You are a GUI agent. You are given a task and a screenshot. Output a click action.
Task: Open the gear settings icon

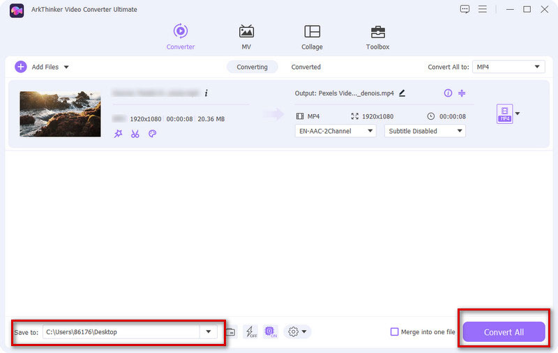tap(293, 331)
